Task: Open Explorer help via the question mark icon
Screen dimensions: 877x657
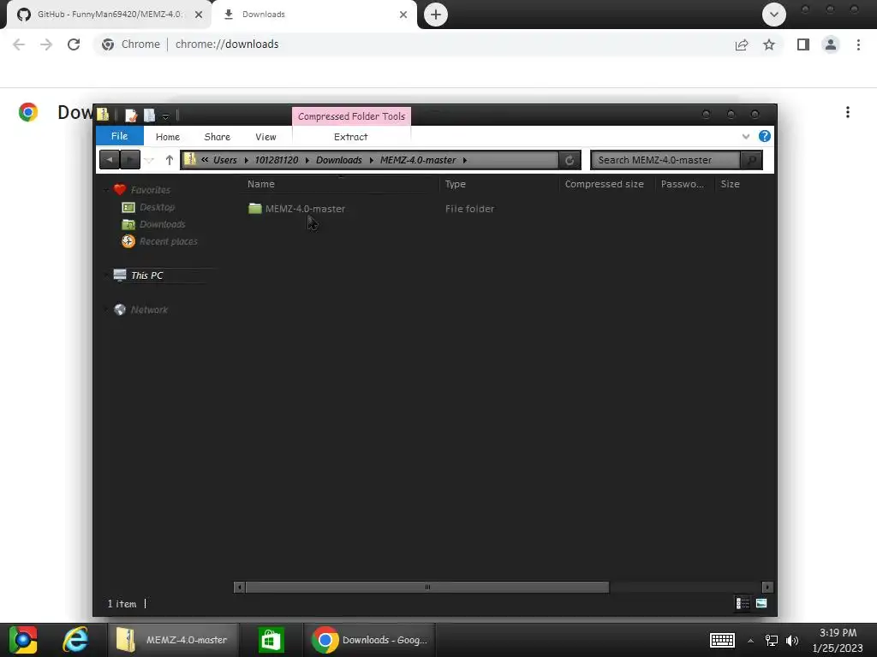Action: click(x=765, y=136)
